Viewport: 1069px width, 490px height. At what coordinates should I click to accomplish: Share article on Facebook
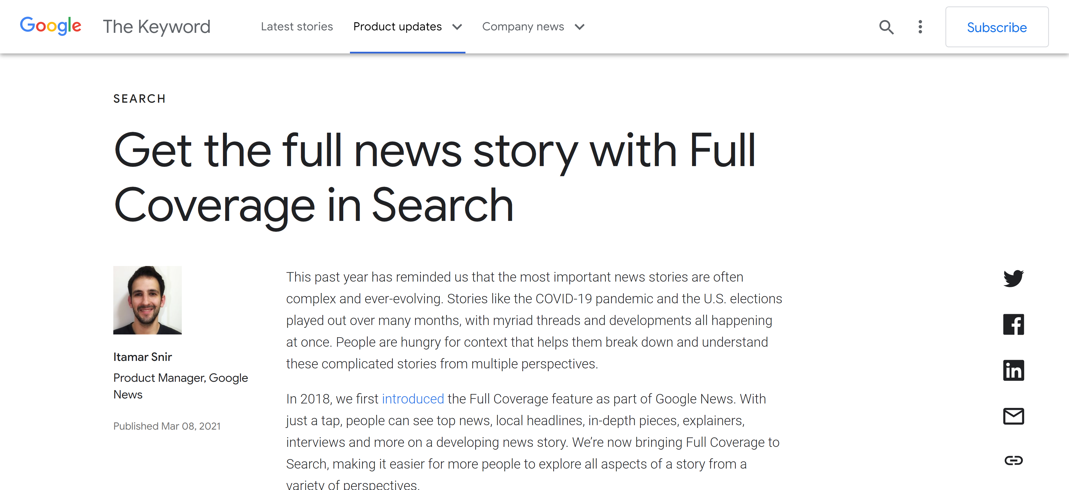1013,324
